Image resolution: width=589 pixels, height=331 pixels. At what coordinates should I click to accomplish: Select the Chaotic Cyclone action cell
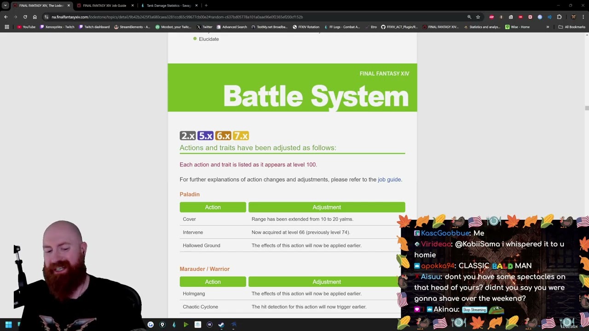click(213, 307)
